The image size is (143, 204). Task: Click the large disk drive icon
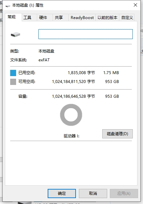pyautogui.click(x=15, y=34)
